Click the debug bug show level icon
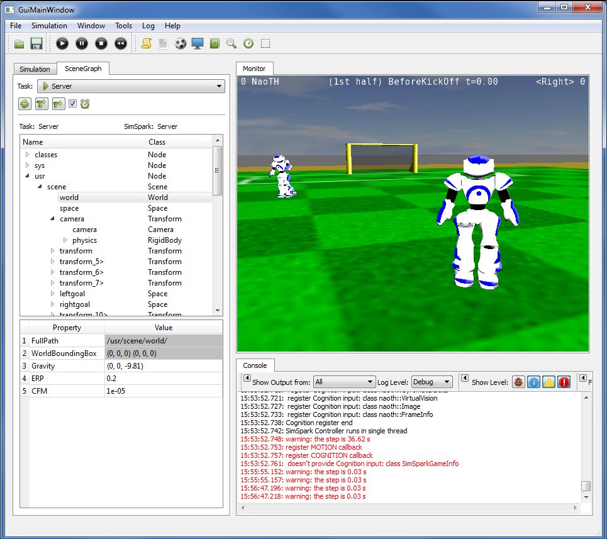The height and width of the screenshot is (539, 607). coord(520,382)
